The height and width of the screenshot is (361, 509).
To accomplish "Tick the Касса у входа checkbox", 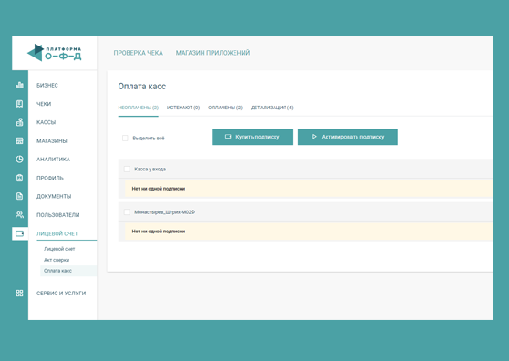I will click(x=127, y=169).
